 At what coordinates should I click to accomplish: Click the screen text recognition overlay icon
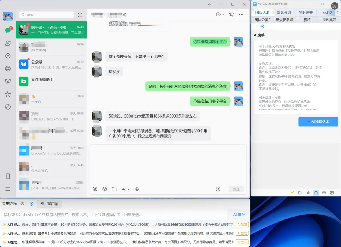tap(334, 6)
